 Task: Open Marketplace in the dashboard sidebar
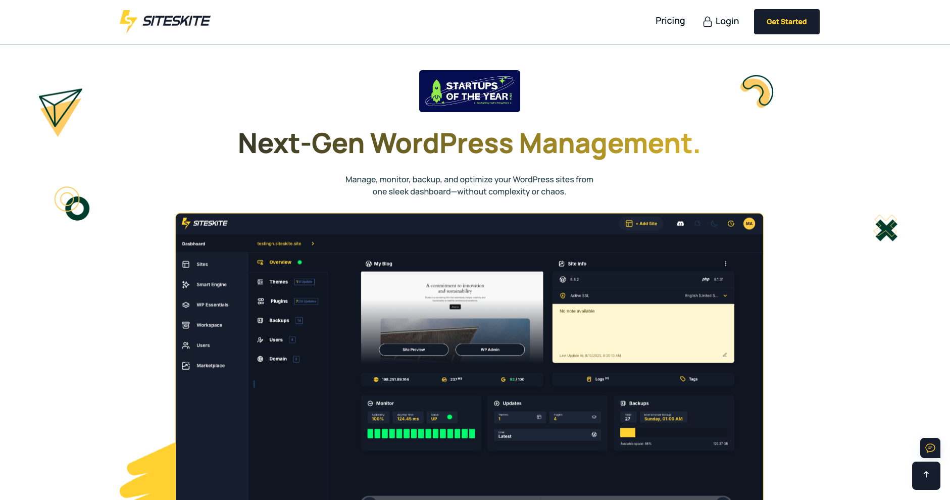(210, 366)
